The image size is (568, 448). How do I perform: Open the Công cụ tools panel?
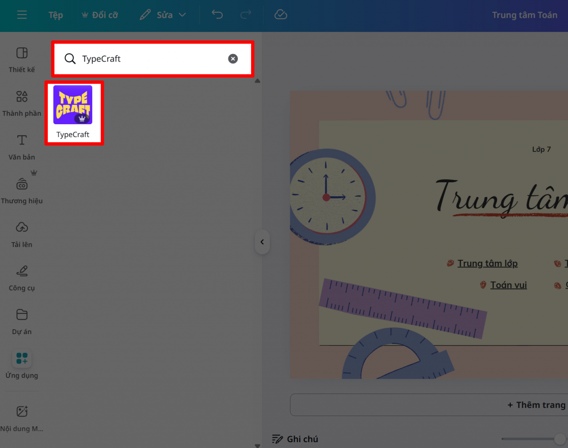click(22, 278)
